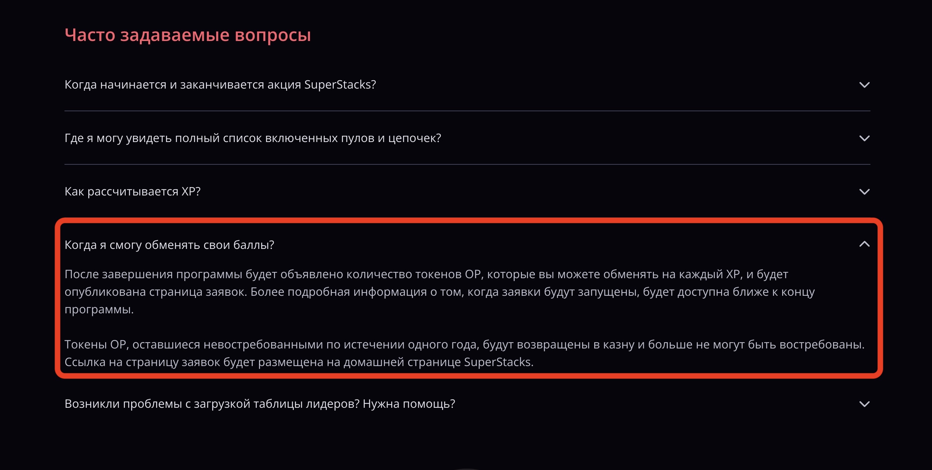Click the paragraph starting 'Токены OP, оставшиеся невостребованными'
Viewport: 932px width, 470px height.
[465, 353]
